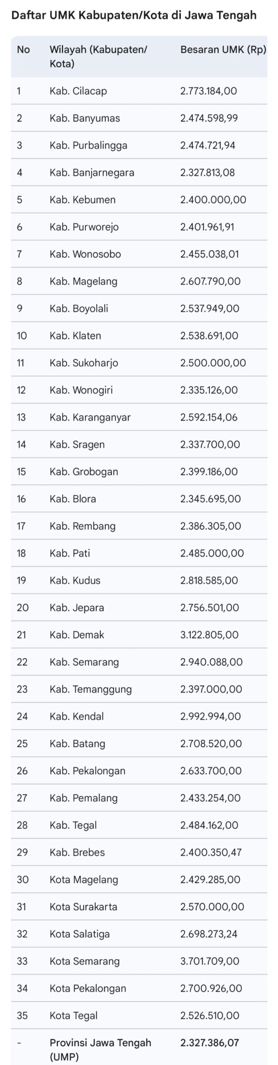Click the 'Kab. Karanganyar' cell
Viewport: 278px width, 1065px height.
(90, 417)
